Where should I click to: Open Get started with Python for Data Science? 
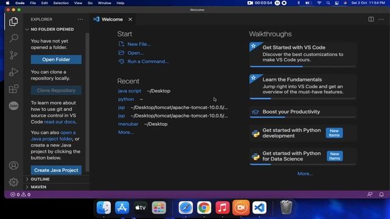tap(302, 156)
